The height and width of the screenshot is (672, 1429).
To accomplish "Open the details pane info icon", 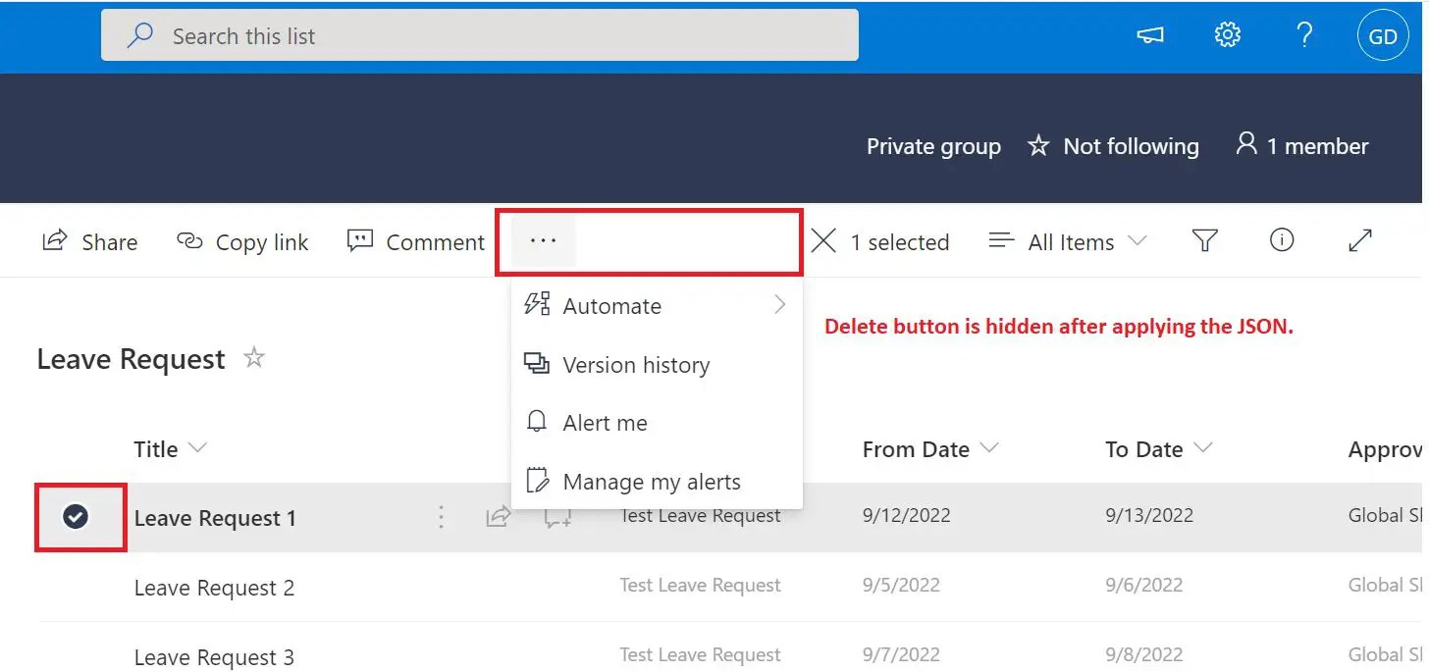I will point(1282,240).
